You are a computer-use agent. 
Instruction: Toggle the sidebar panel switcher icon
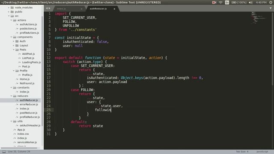[4, 152]
